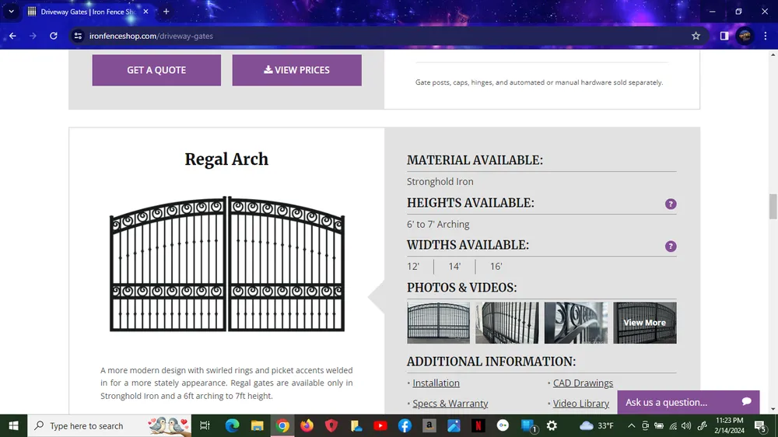Image resolution: width=778 pixels, height=437 pixels.
Task: Bookmark this page with the star icon
Action: (696, 36)
